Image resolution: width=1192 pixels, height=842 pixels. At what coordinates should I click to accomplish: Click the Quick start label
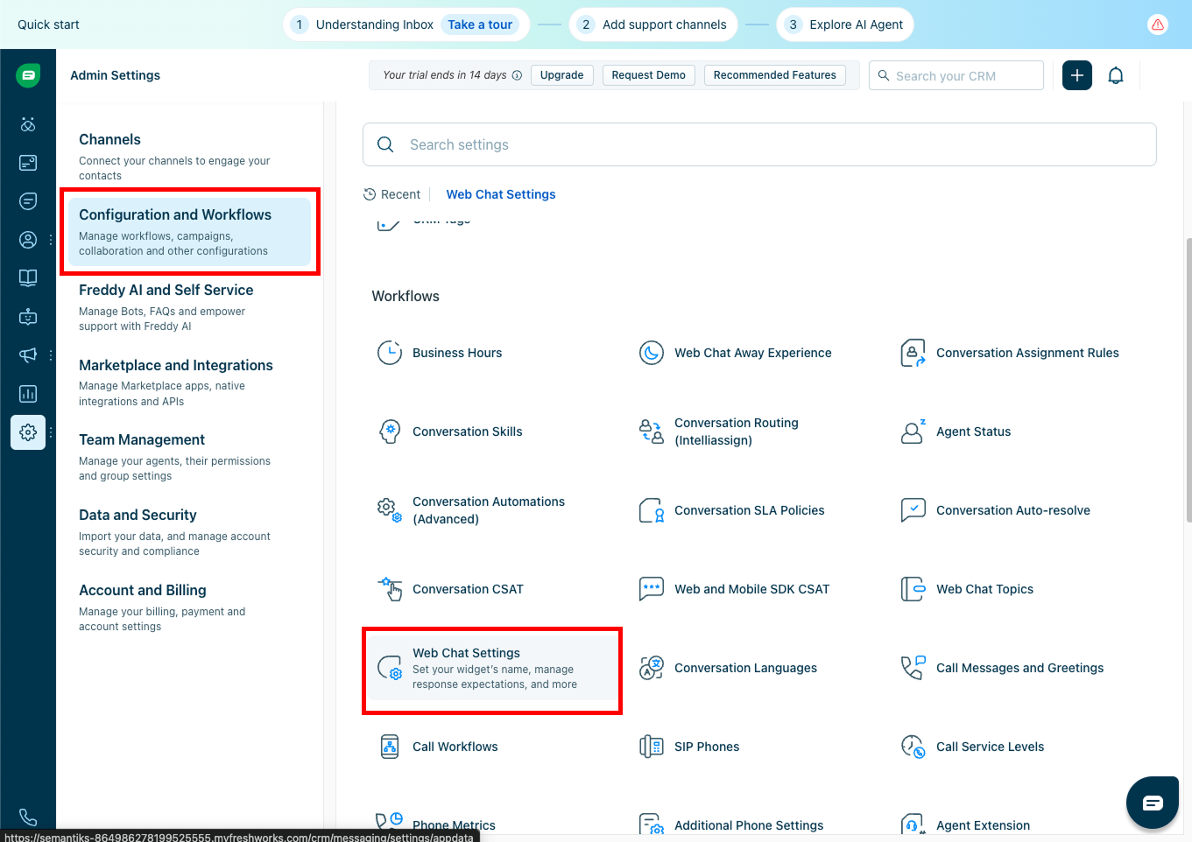[48, 25]
